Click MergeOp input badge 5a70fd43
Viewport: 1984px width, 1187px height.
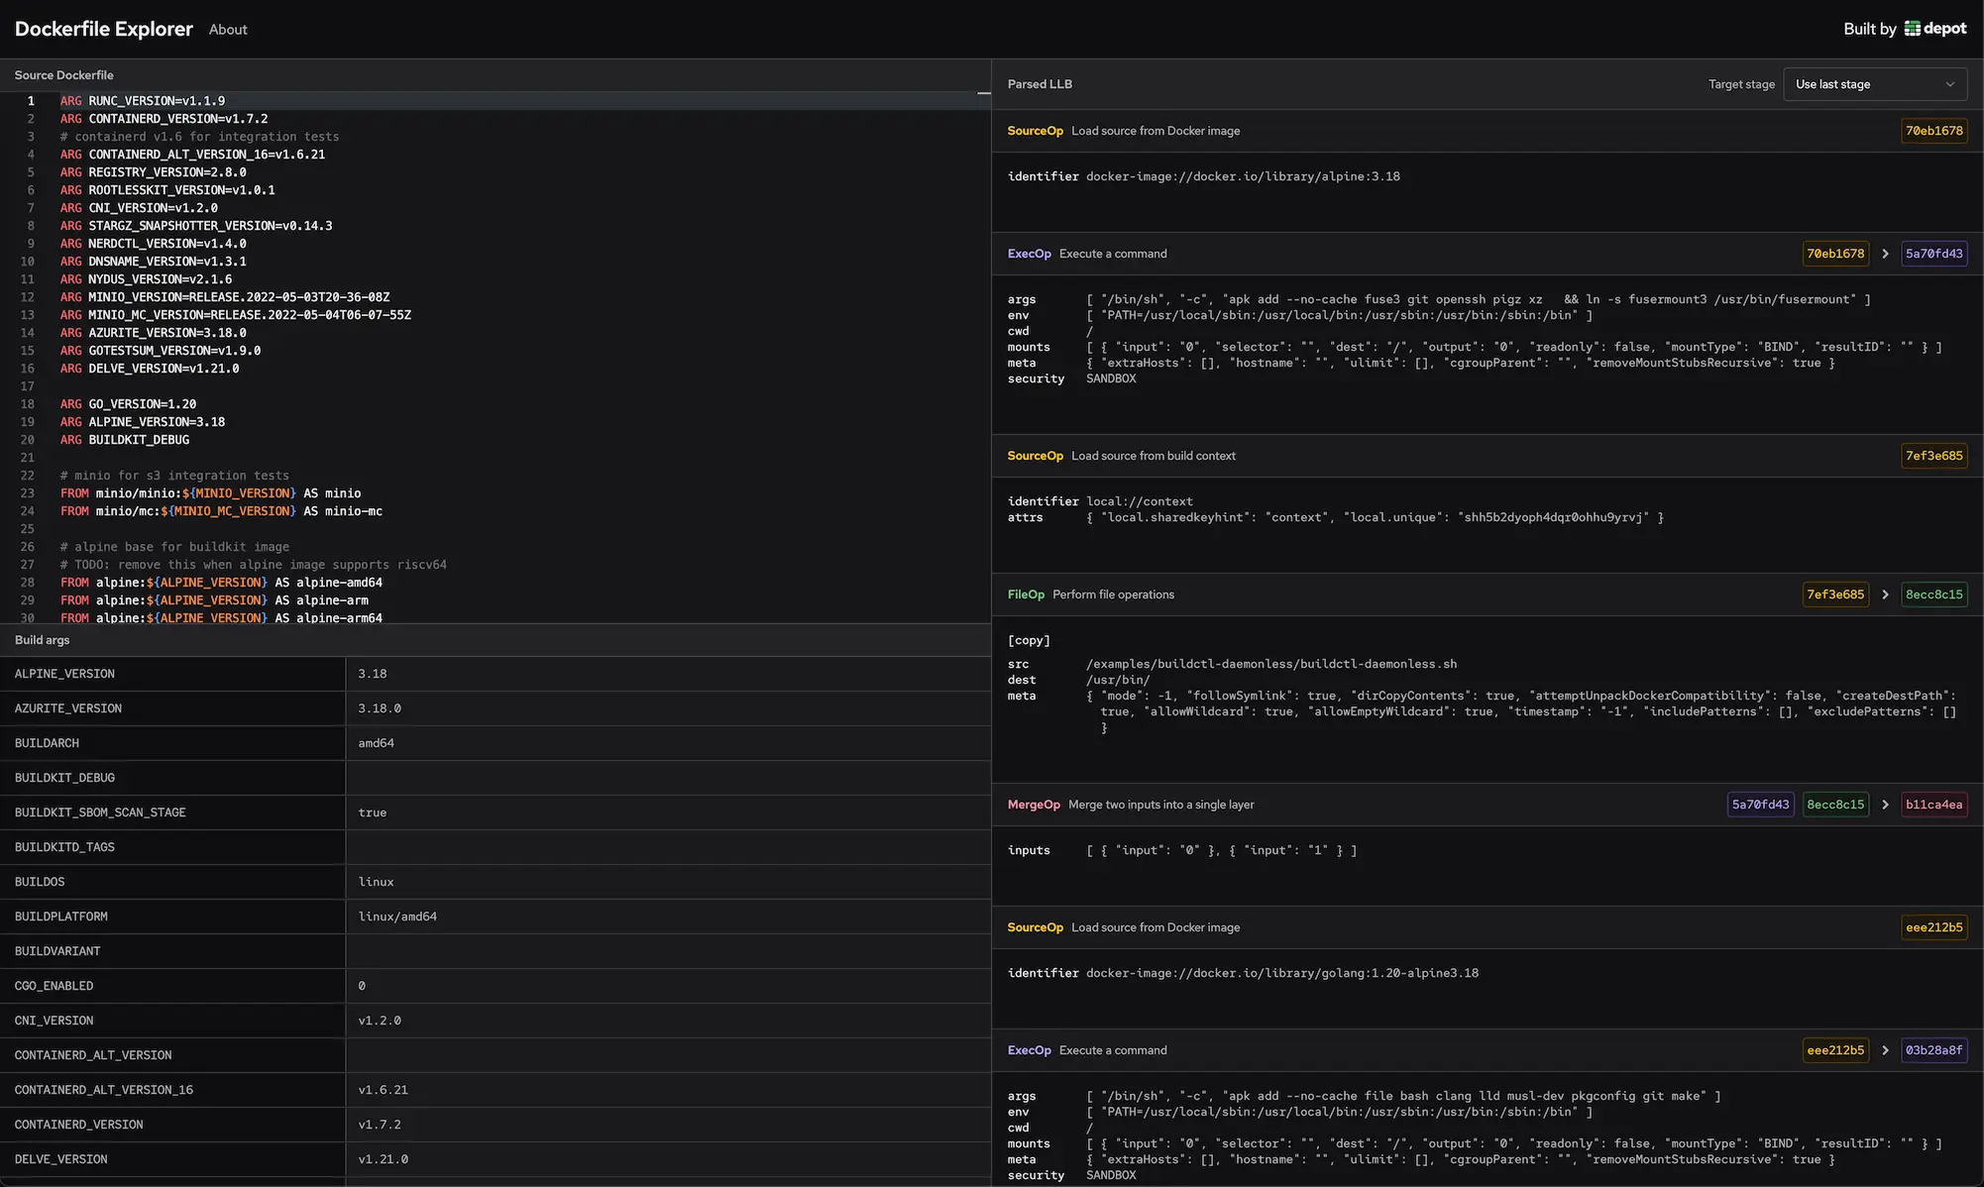(x=1759, y=805)
